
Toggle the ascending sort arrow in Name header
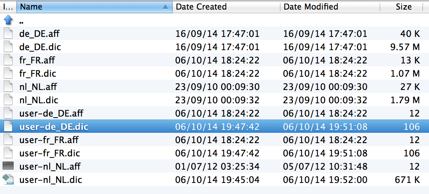(166, 7)
